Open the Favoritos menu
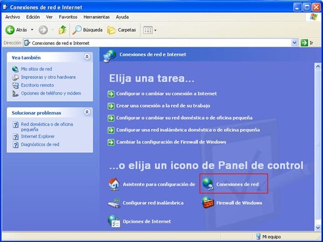The image size is (323, 242). tap(68, 17)
